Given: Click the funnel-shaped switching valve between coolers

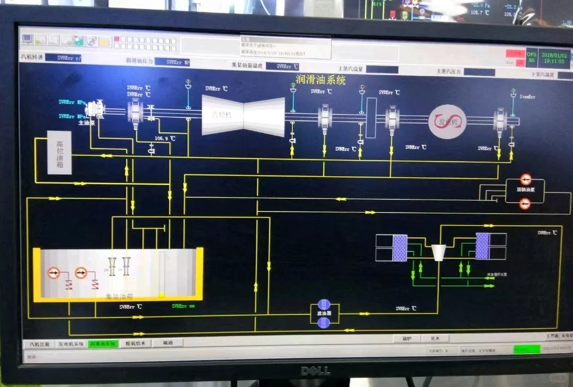Looking at the screenshot, I should [439, 252].
